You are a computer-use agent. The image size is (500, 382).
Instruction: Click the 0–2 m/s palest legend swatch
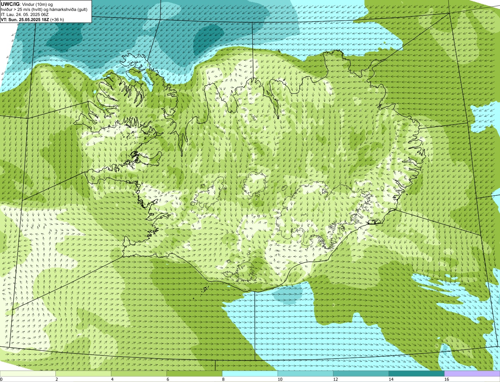28,373
